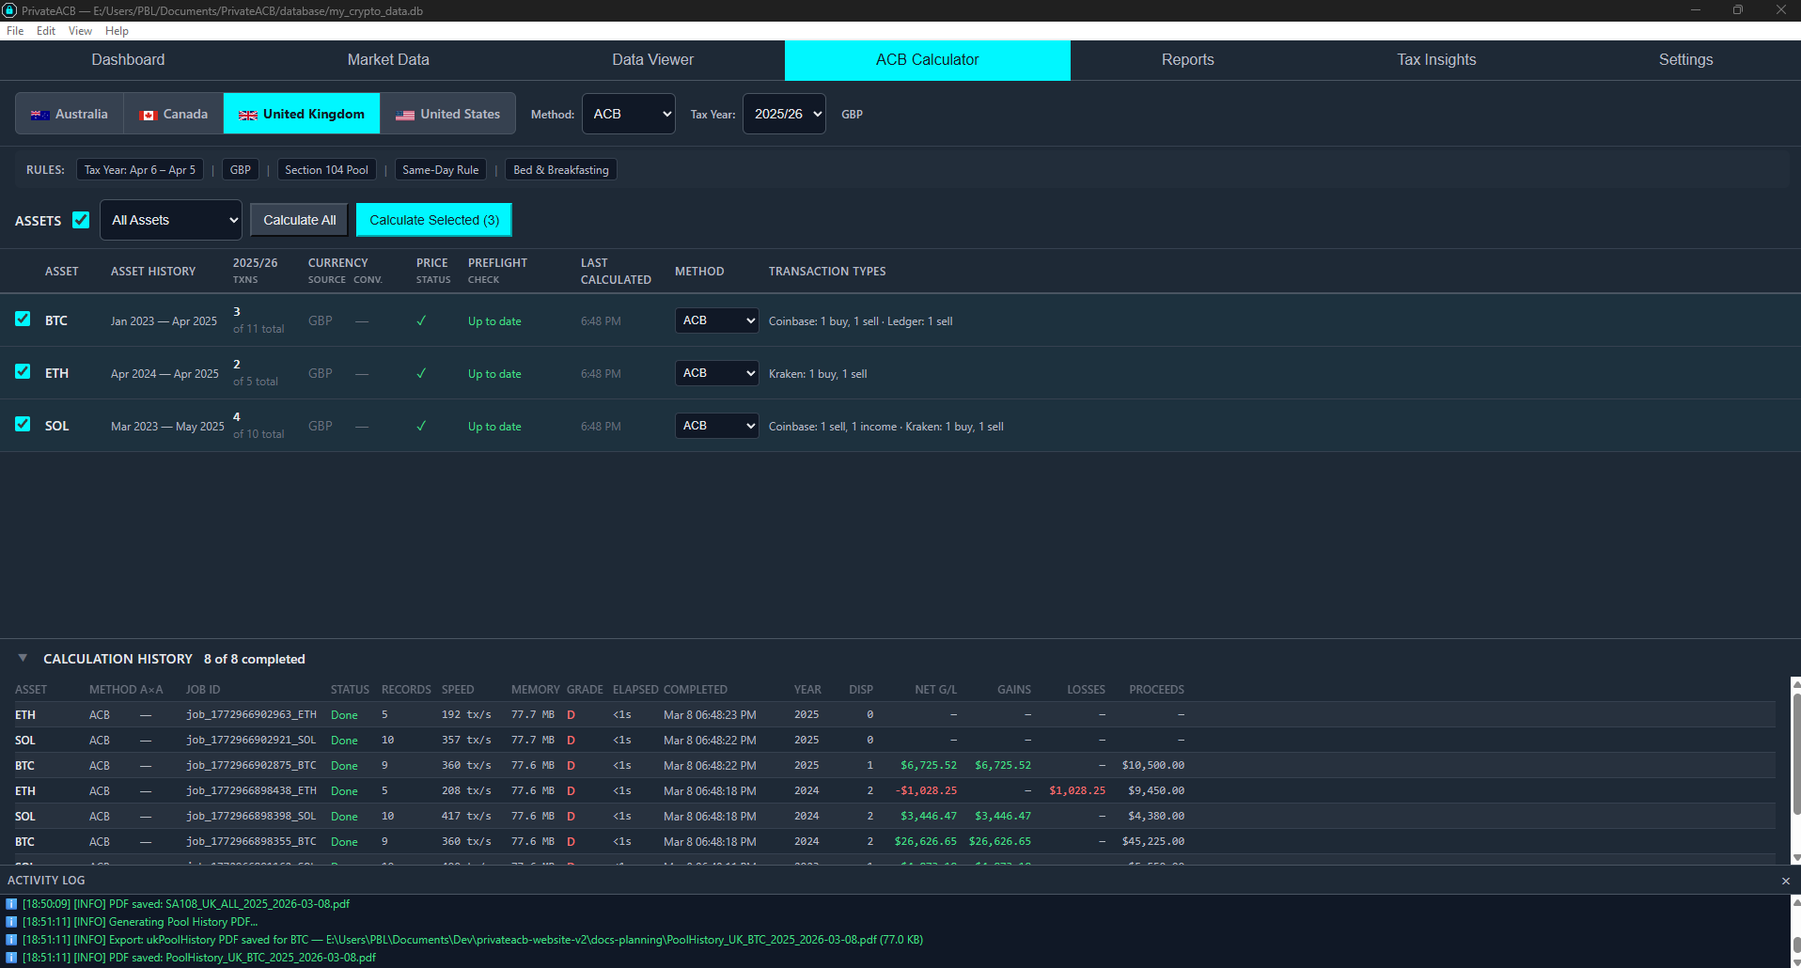
Task: Click the United Kingdom flag icon
Action: click(248, 115)
